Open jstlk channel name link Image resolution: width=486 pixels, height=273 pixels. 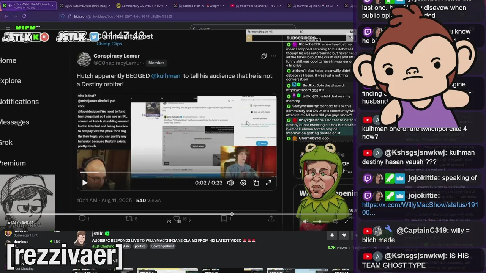97,234
